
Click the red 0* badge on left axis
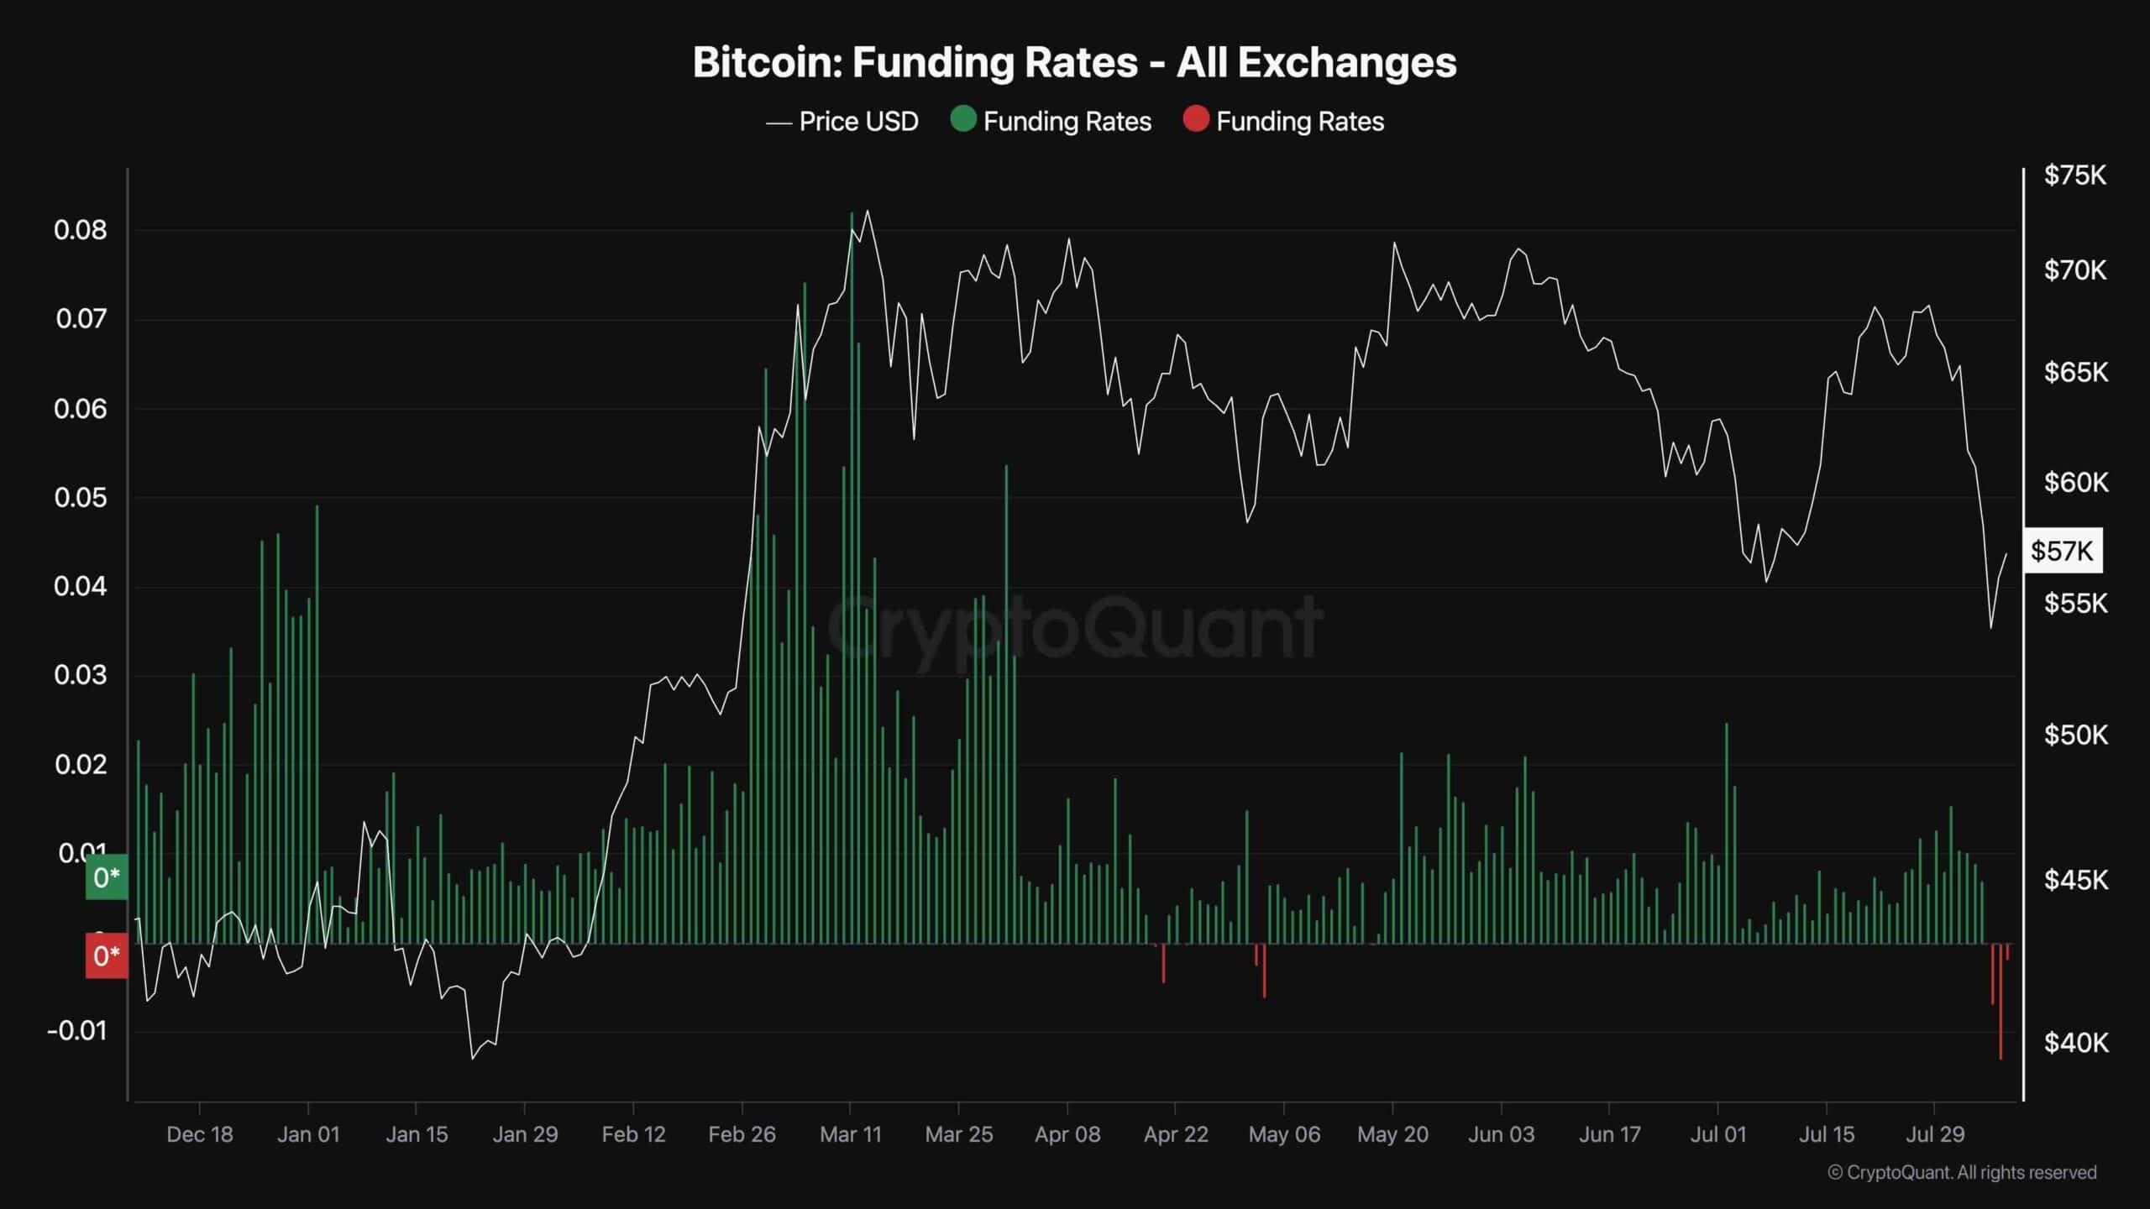pos(107,955)
